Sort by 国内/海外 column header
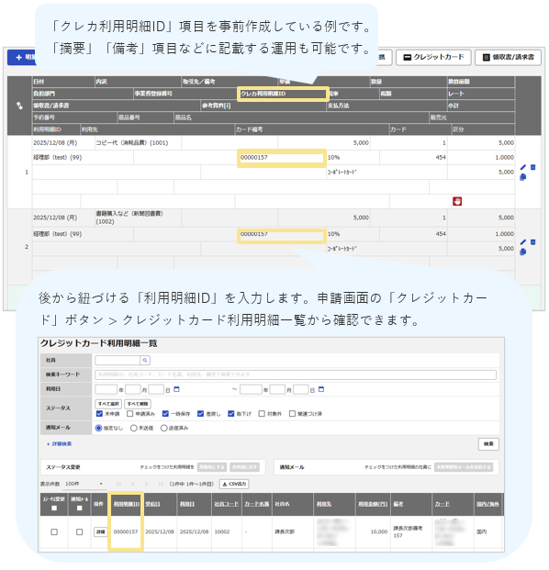The height and width of the screenshot is (570, 549). 487,504
